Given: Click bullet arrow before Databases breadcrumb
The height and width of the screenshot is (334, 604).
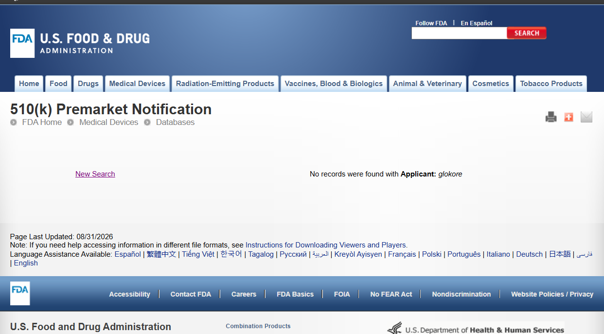Looking at the screenshot, I should (x=147, y=123).
